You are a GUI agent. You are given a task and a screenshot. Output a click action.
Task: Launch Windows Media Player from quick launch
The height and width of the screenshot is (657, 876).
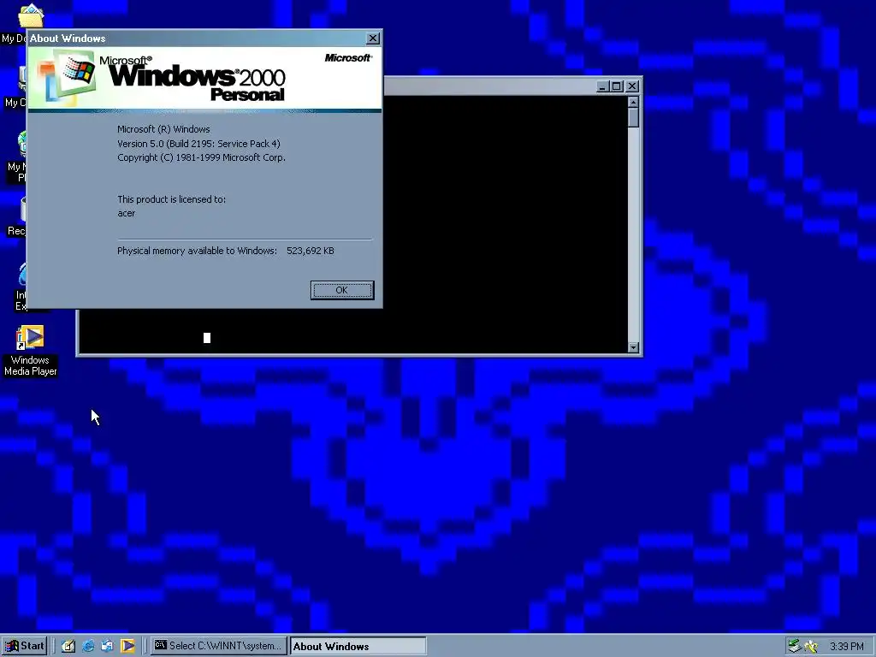tap(127, 646)
